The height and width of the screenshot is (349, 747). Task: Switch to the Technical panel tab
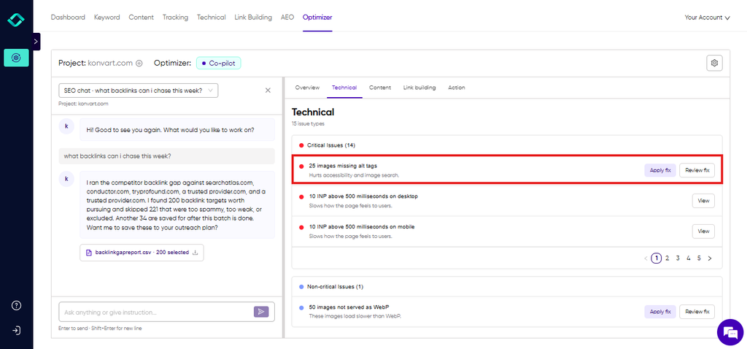[344, 88]
